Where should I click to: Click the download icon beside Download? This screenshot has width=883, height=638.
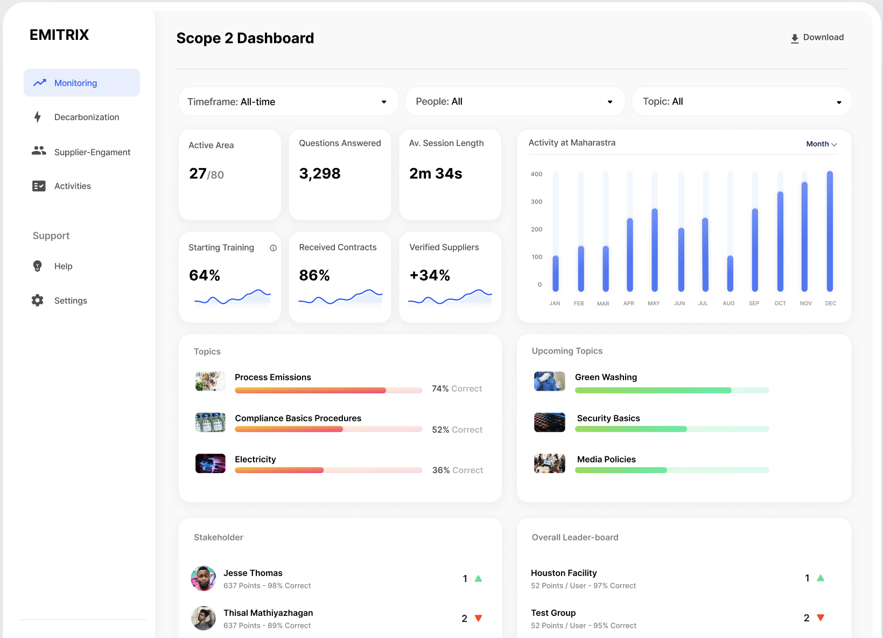(x=794, y=38)
